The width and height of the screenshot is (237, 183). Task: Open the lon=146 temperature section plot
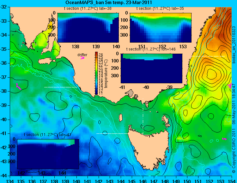(x=151, y=68)
